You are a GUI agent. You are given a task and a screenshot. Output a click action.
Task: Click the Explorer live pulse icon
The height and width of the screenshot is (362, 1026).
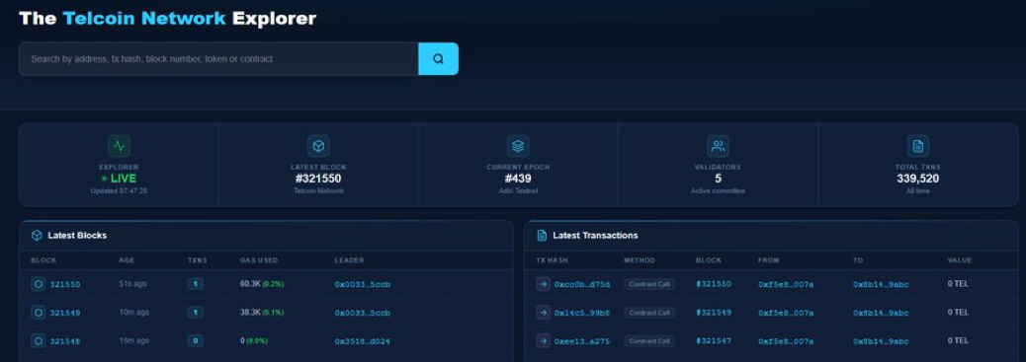click(x=119, y=146)
